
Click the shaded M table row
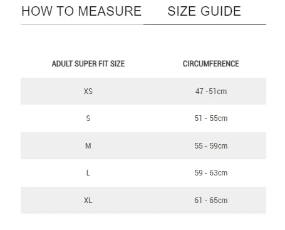pyautogui.click(x=143, y=145)
